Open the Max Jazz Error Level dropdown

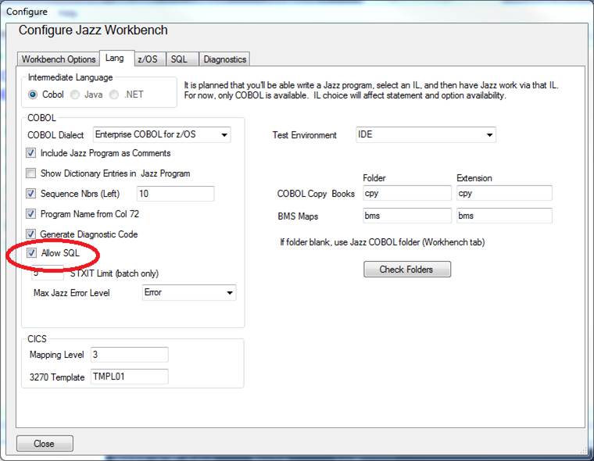(x=189, y=292)
